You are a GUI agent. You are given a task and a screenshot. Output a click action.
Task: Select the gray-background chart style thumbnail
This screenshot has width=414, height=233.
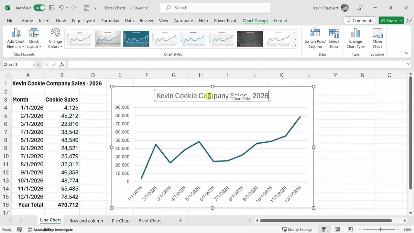108,39
